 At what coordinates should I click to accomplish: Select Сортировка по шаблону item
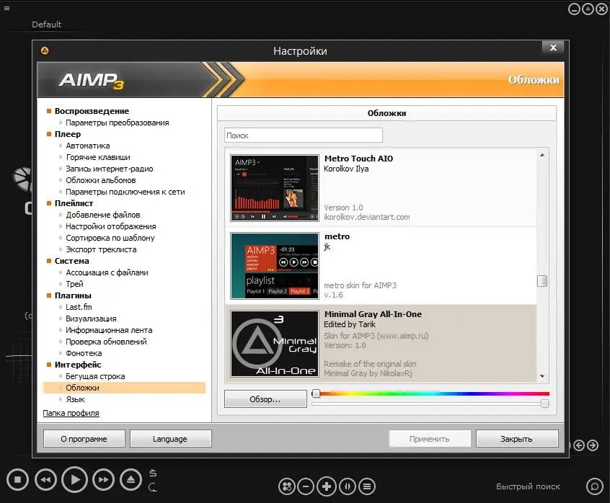pos(110,238)
